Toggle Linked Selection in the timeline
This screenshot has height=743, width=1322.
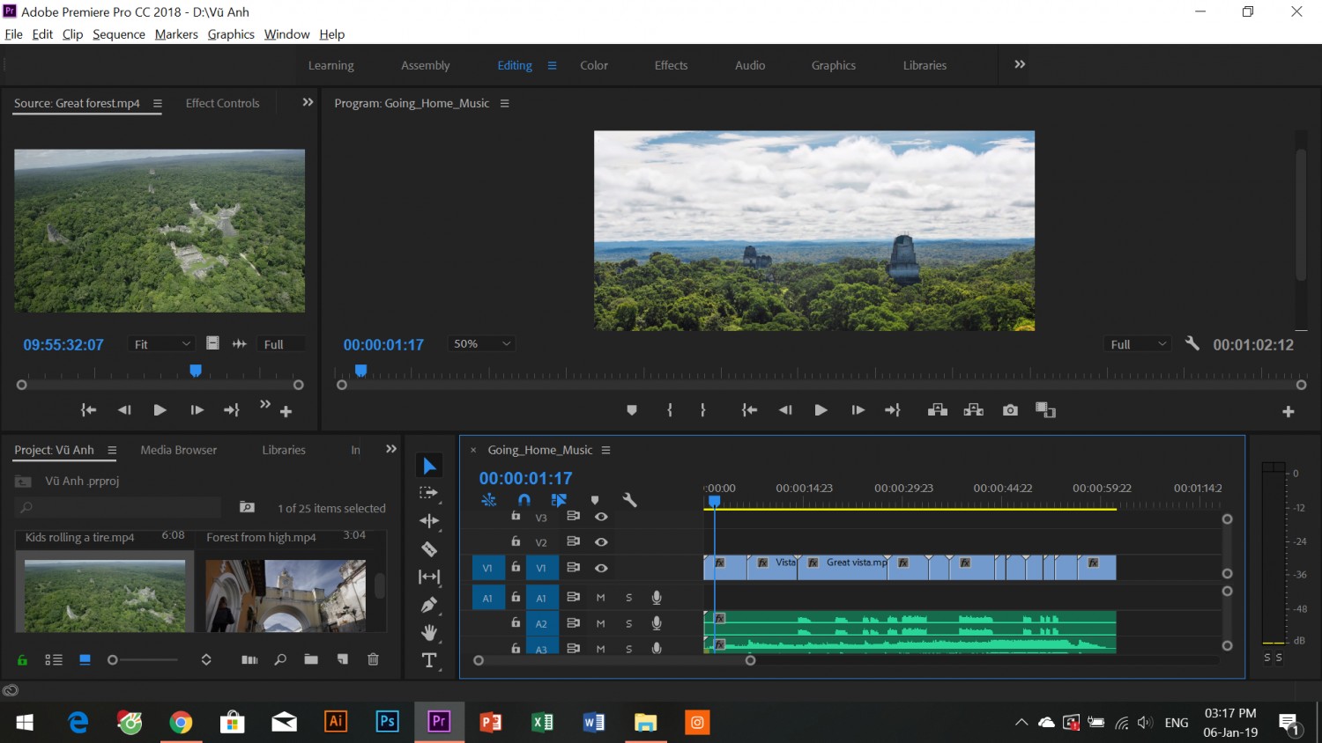pos(559,500)
